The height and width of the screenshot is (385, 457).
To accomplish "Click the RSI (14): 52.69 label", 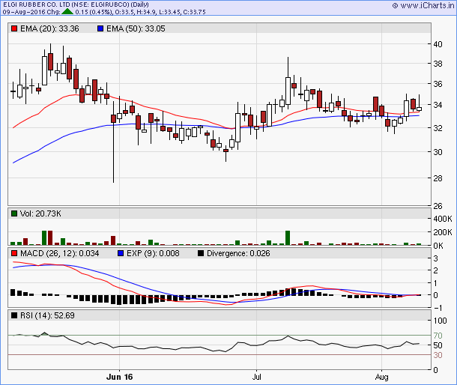I will point(47,315).
